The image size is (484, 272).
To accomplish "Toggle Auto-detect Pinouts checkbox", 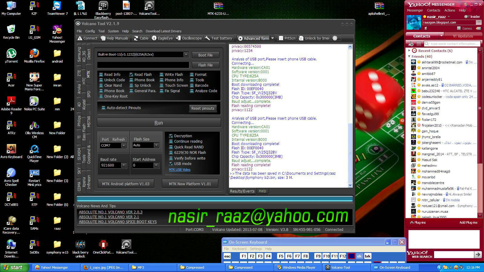I will 103,108.
